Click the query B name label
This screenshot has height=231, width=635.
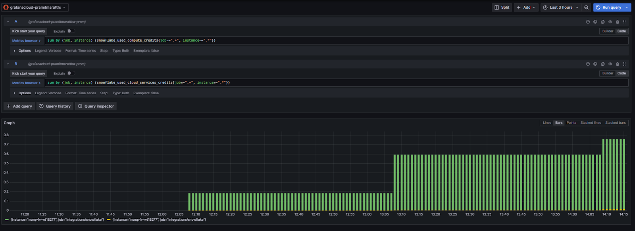click(16, 64)
